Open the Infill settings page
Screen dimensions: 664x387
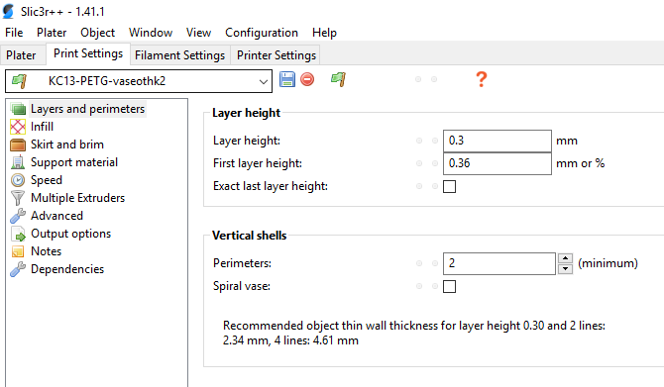[42, 127]
